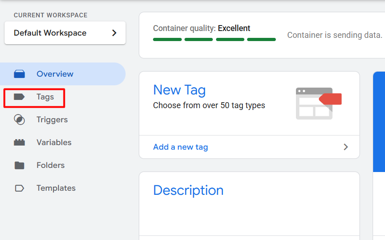Viewport: 385px width, 240px height.
Task: Click the Folders folder icon
Action: [x=19, y=165]
